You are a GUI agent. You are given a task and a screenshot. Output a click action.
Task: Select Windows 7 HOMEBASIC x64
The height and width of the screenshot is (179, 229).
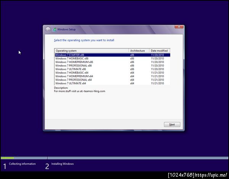click(x=113, y=73)
